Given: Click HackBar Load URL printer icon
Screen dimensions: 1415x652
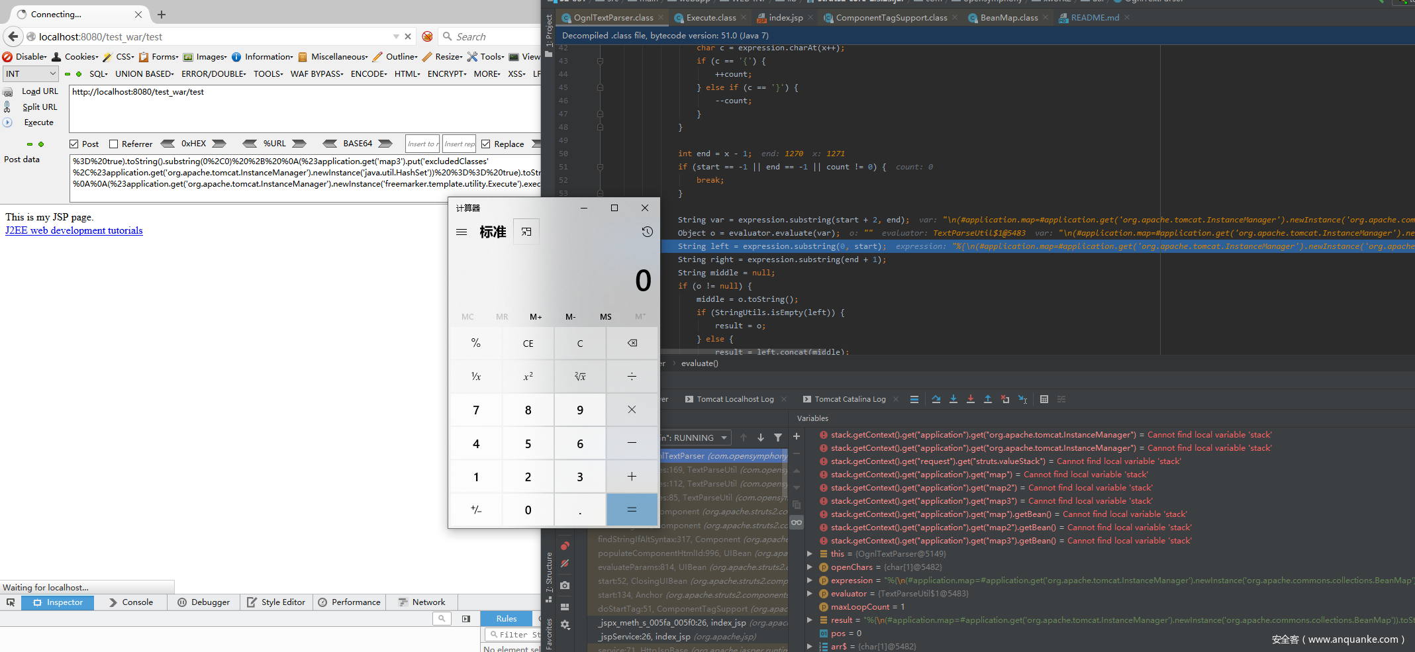Looking at the screenshot, I should 8,92.
